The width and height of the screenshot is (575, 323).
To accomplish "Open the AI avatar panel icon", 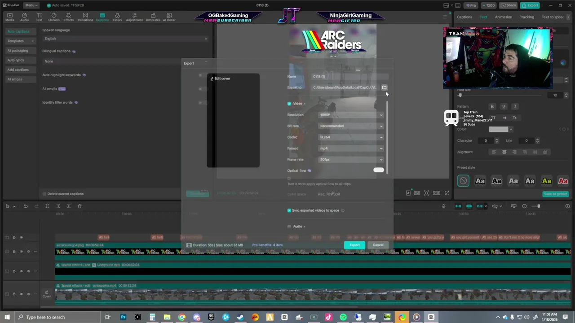I will [169, 17].
